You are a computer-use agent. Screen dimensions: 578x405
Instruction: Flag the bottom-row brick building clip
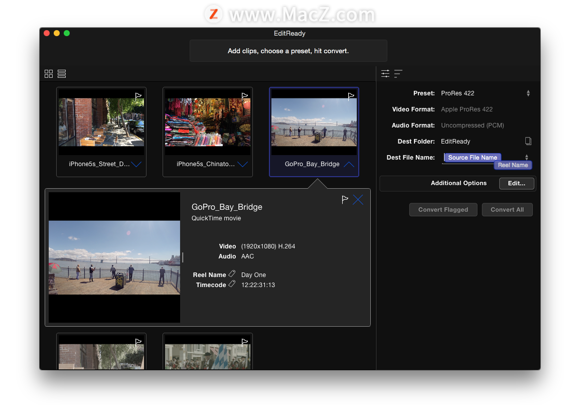click(138, 342)
